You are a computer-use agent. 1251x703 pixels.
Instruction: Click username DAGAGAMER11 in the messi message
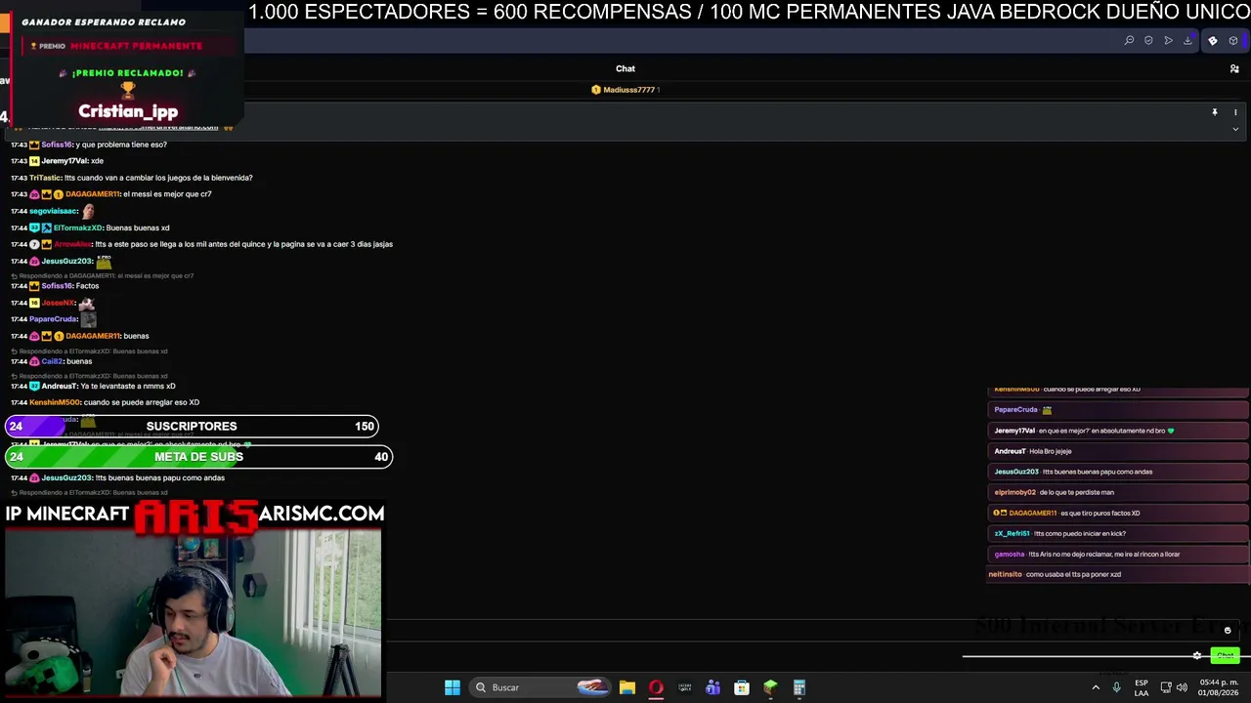click(x=92, y=194)
